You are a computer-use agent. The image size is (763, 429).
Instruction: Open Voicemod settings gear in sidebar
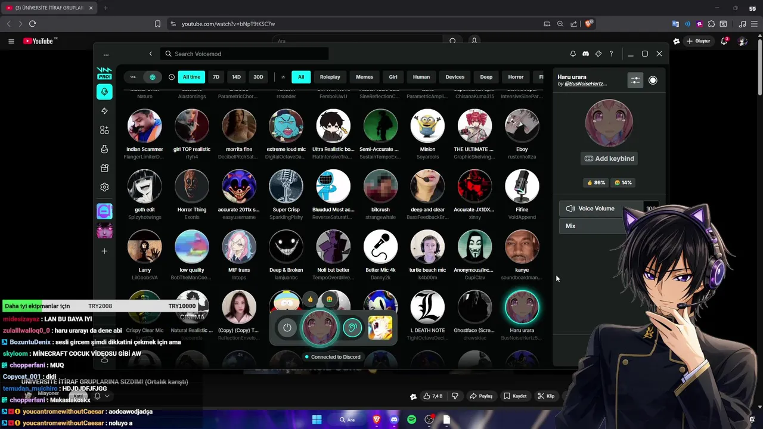point(104,187)
